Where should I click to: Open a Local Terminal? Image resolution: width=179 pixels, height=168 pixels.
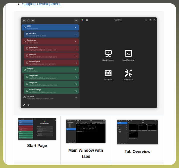pyautogui.click(x=128, y=55)
